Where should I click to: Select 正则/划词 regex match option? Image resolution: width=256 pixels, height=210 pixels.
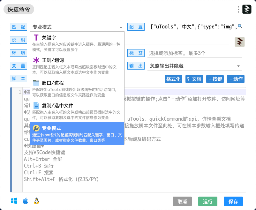pyautogui.click(x=77, y=66)
